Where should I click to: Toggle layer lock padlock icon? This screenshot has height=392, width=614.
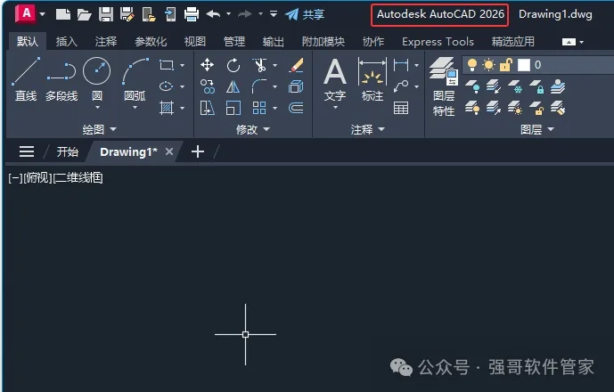tap(506, 65)
